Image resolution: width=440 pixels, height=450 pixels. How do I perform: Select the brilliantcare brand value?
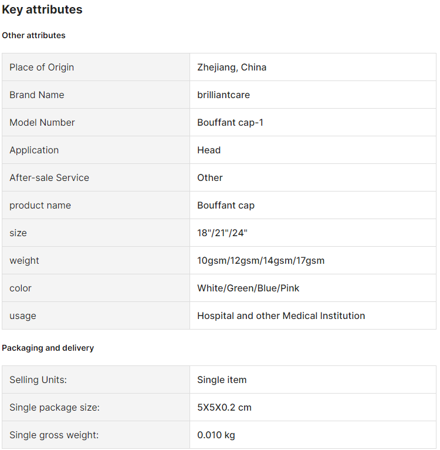point(224,95)
